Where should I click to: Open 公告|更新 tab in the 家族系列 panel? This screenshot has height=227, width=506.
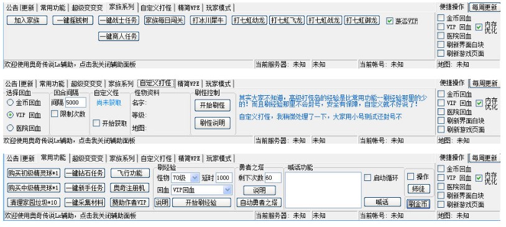pyautogui.click(x=21, y=7)
